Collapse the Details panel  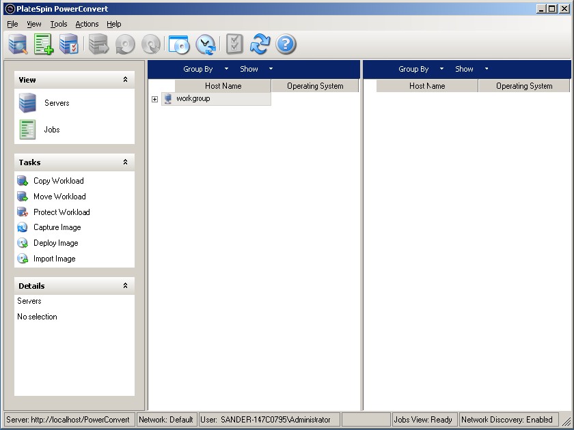coord(125,286)
